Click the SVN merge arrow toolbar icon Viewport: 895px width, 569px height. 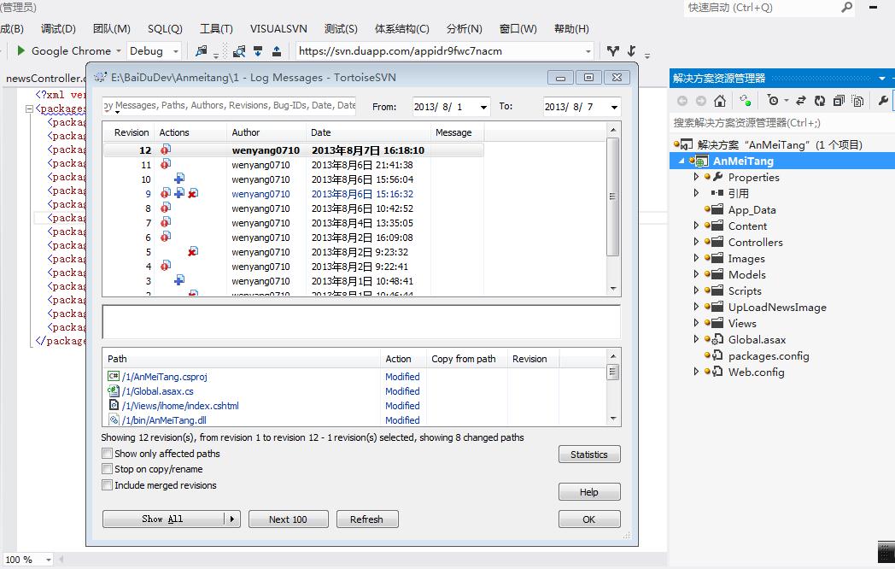631,51
